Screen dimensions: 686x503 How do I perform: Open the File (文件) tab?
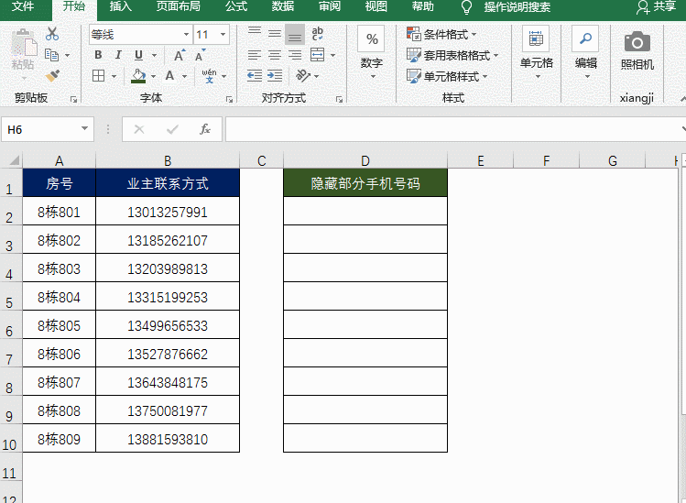click(x=23, y=6)
